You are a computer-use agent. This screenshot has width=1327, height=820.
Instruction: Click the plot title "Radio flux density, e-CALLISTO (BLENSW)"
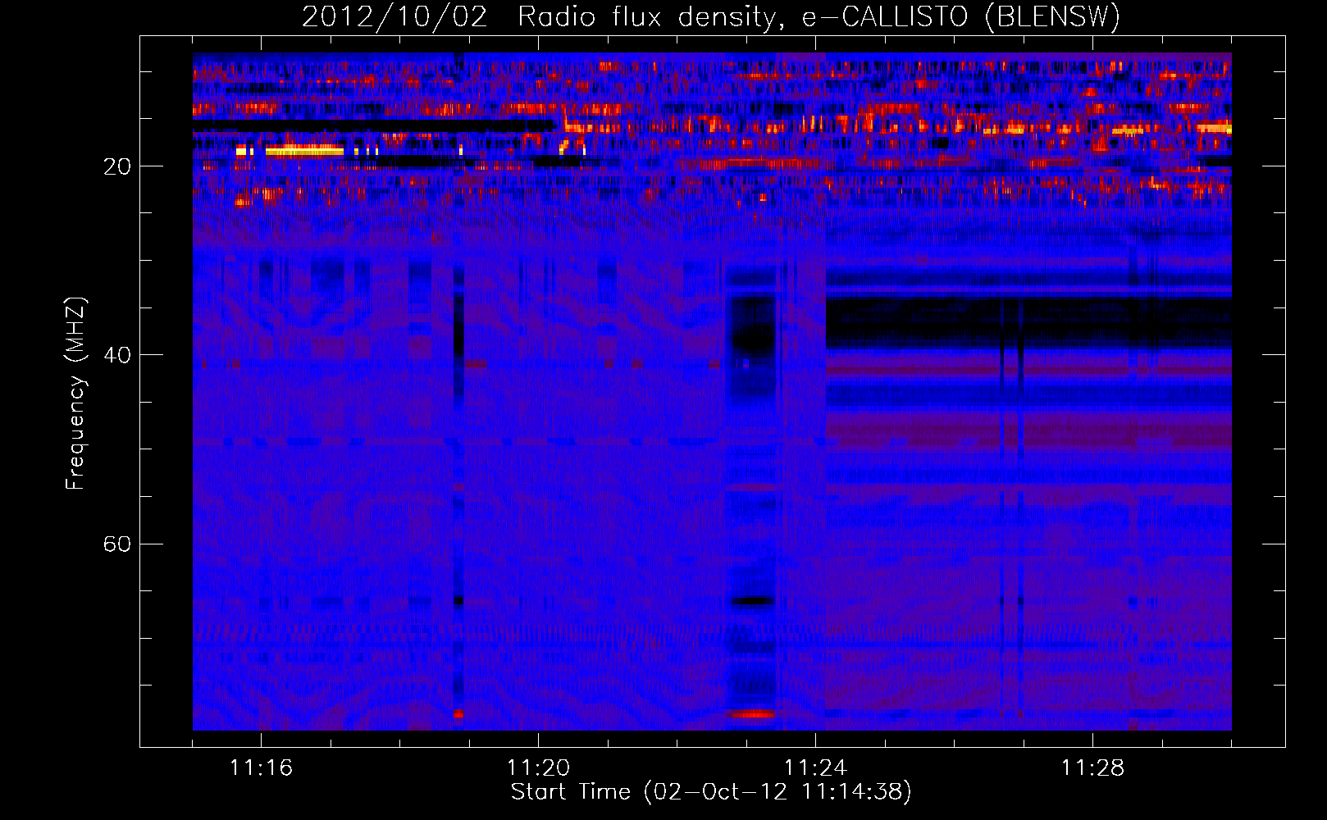819,17
